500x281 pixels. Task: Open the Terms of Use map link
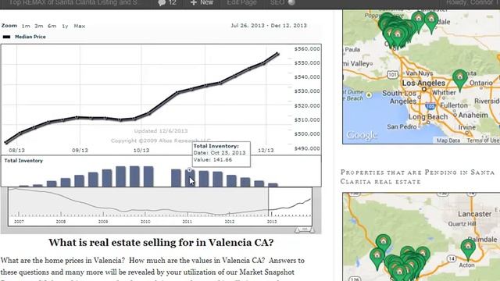point(483,140)
